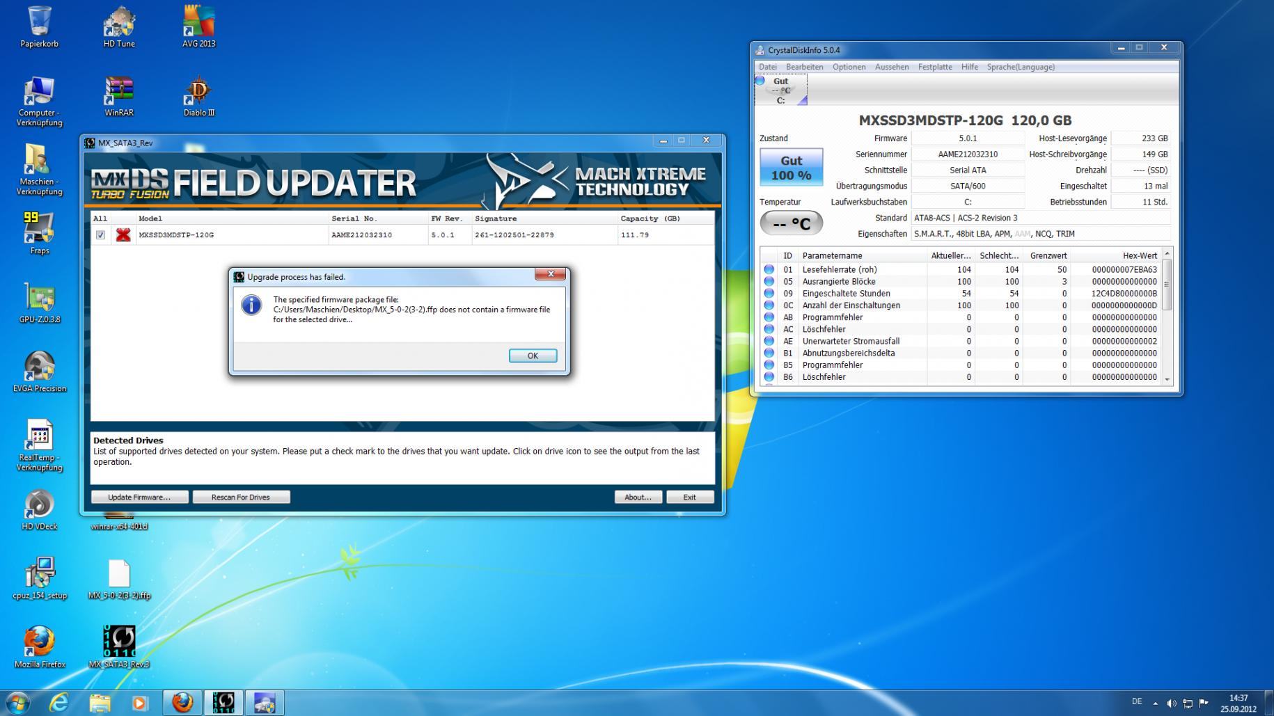Select the Diablo III desktop icon
1274x716 pixels.
coord(199,96)
